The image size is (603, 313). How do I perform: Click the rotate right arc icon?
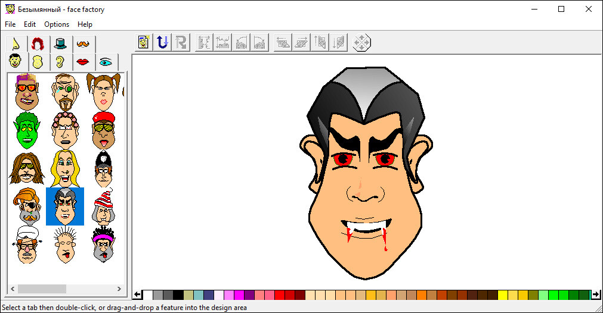[259, 42]
